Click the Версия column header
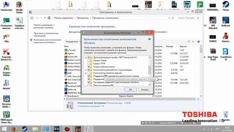234x132 pixels. tap(183, 47)
